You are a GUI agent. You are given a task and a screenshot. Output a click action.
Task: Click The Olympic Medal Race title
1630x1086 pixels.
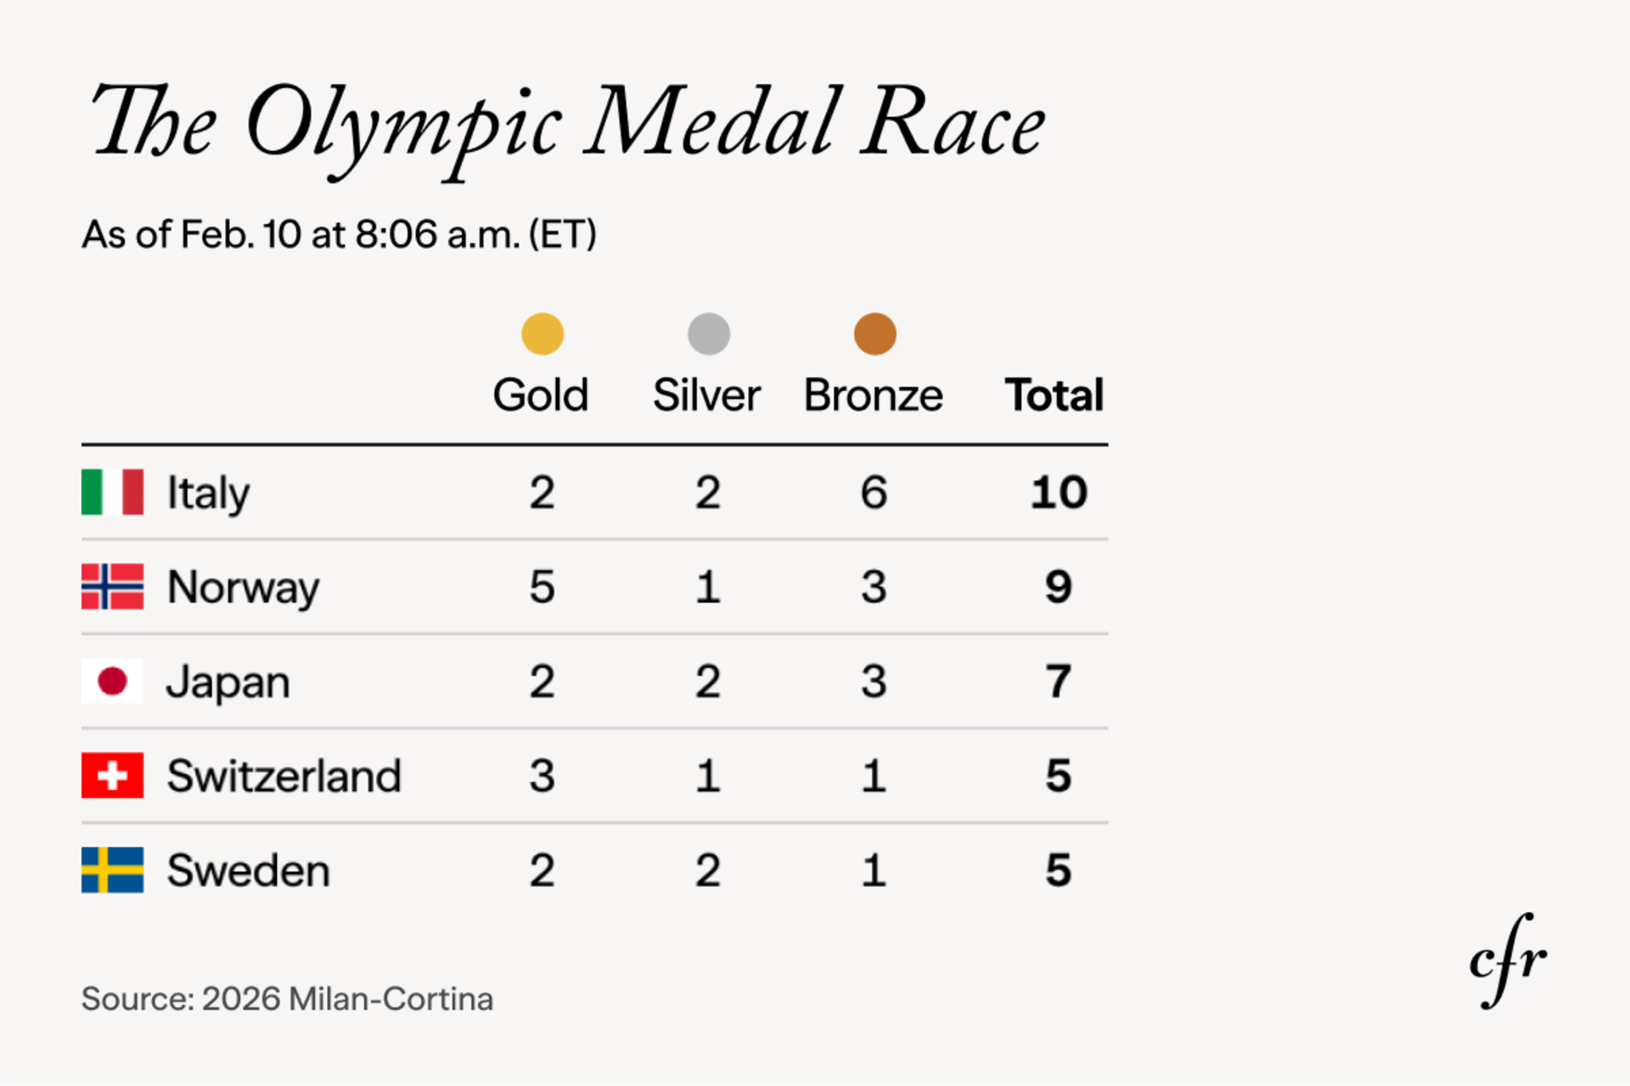coord(567,125)
